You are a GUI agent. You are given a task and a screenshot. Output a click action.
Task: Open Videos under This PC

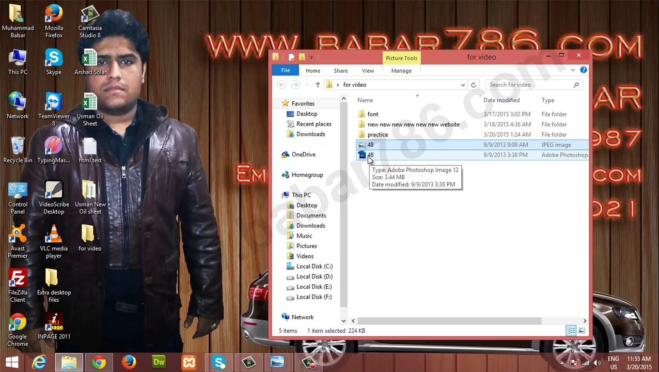pos(305,256)
